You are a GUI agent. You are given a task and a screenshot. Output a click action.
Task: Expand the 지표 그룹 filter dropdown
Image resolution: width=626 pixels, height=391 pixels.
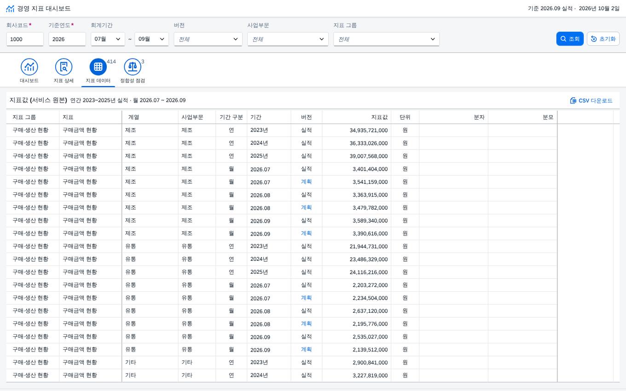[387, 39]
